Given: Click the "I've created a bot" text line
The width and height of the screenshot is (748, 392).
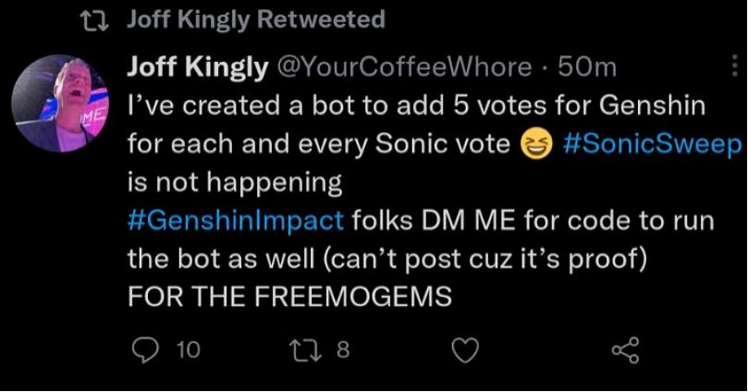Looking at the screenshot, I should click(416, 106).
